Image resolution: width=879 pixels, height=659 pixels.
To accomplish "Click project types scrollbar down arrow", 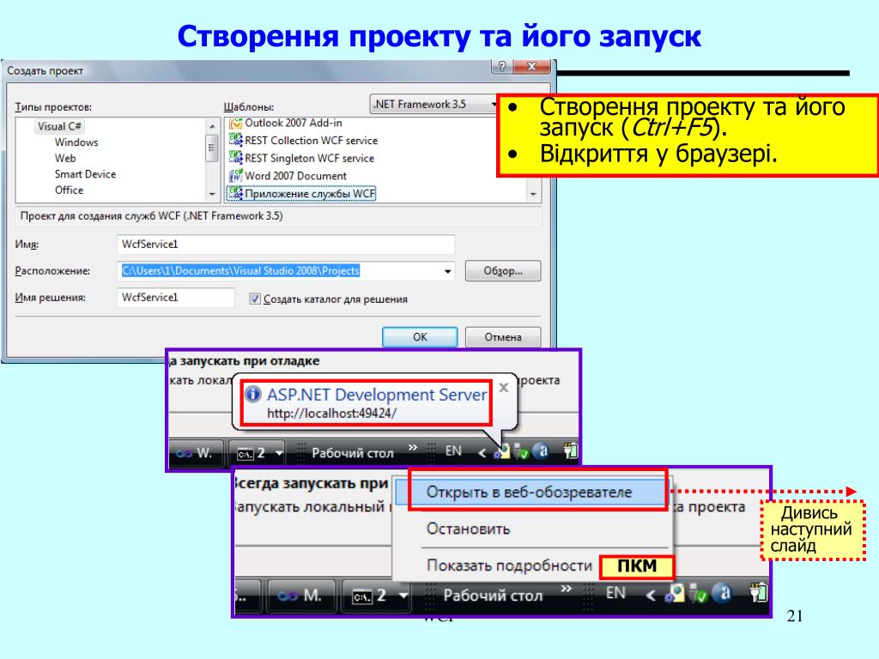I will coord(212,195).
